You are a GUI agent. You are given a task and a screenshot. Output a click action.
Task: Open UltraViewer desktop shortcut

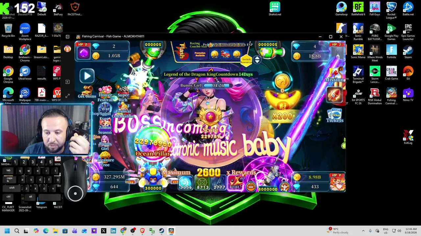tap(25, 73)
